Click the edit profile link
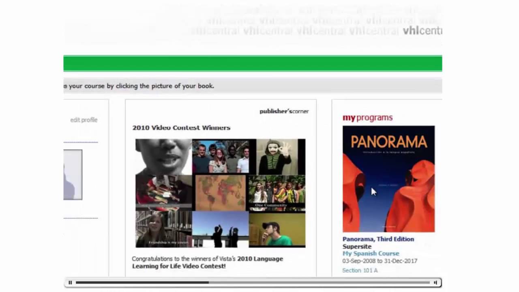 point(84,120)
